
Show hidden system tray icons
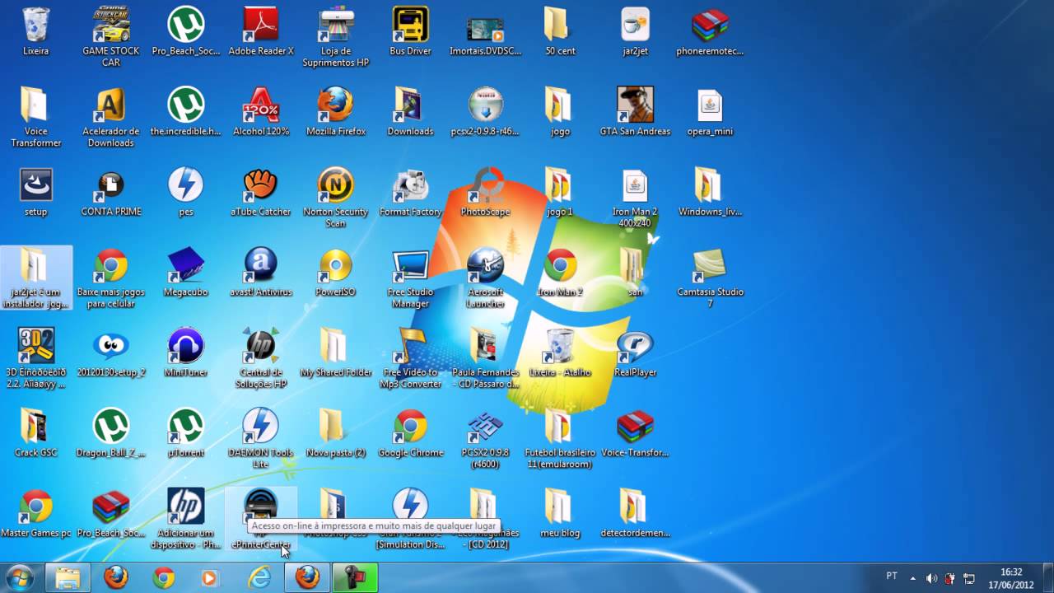tap(912, 578)
